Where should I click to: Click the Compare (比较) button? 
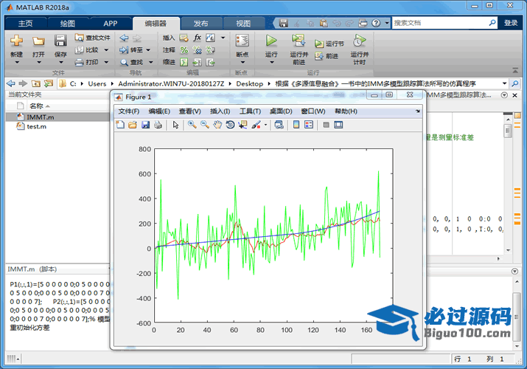pyautogui.click(x=87, y=49)
